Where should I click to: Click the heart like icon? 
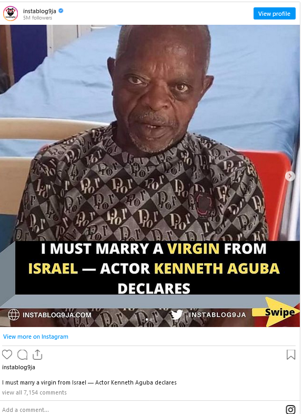(x=7, y=354)
